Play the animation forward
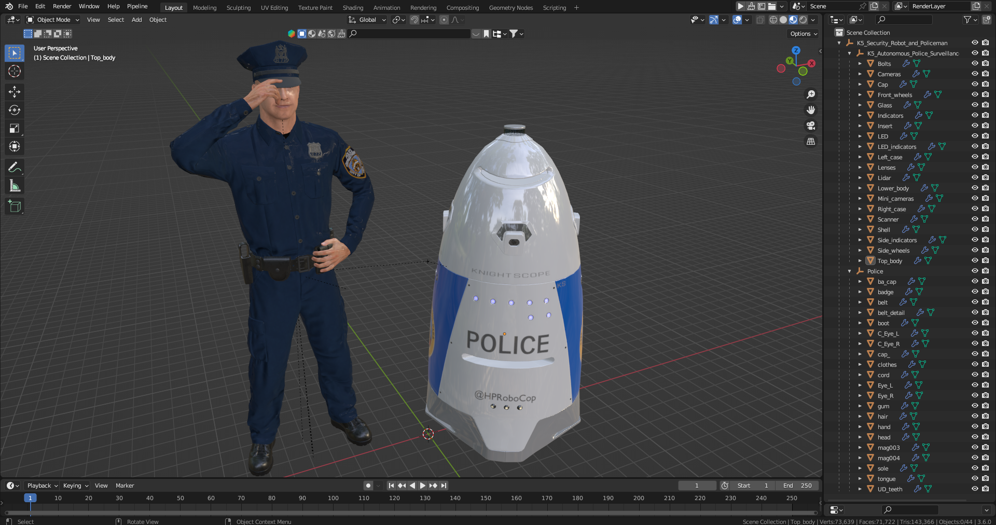The width and height of the screenshot is (996, 525). [x=422, y=486]
